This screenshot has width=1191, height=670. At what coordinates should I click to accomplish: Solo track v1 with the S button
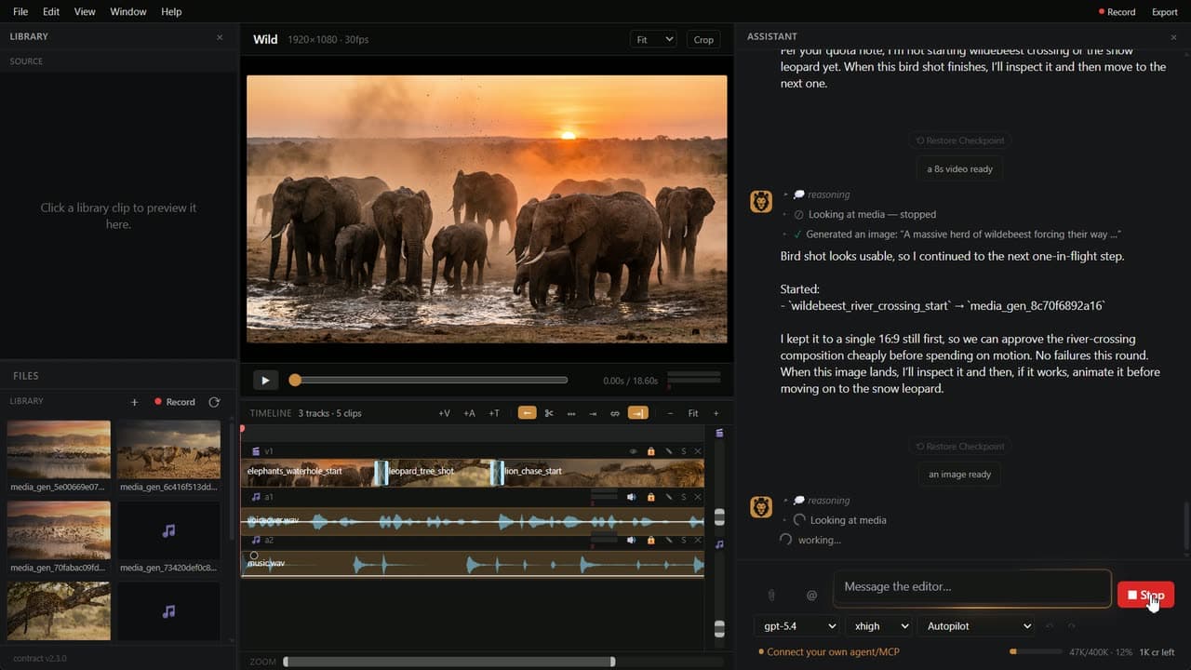683,451
